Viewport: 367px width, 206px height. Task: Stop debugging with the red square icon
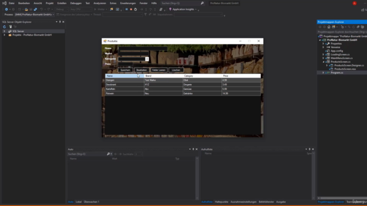pyautogui.click(x=131, y=9)
